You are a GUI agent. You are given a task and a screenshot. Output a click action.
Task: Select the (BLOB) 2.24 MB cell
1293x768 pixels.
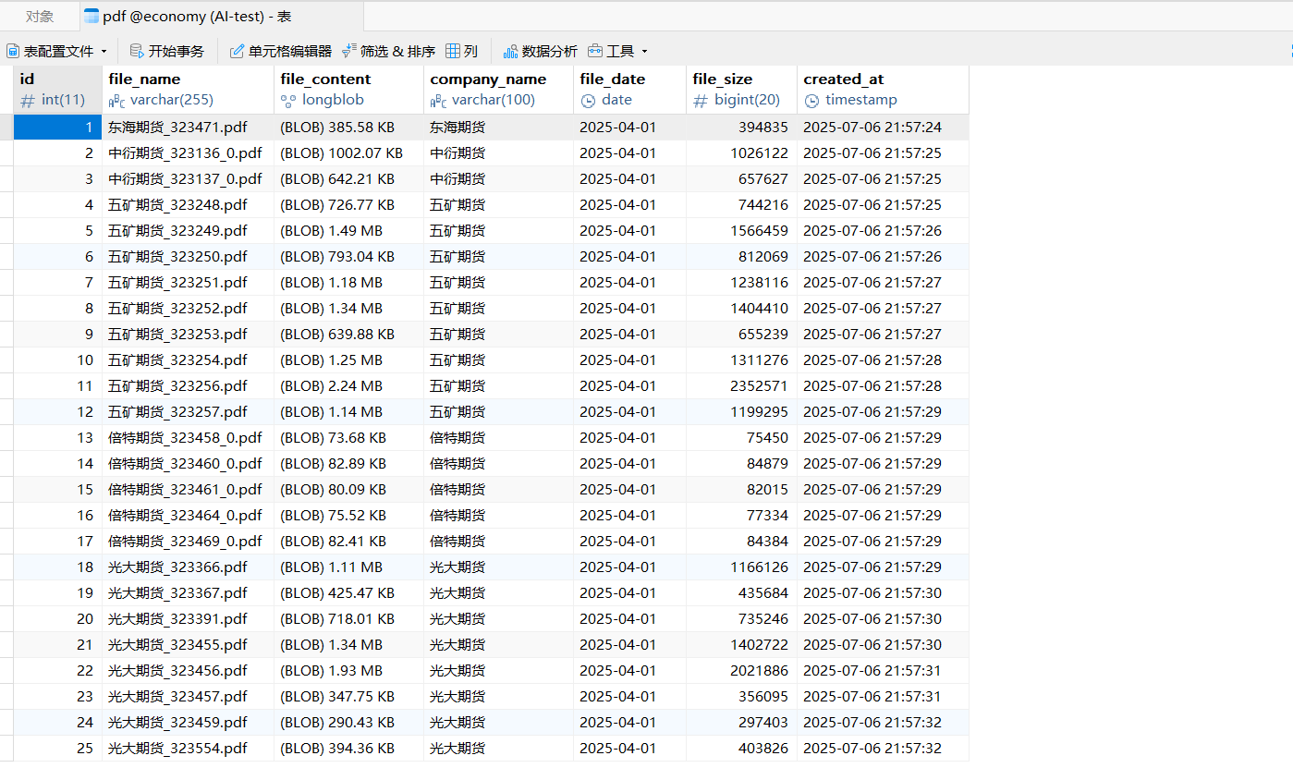[x=348, y=386]
